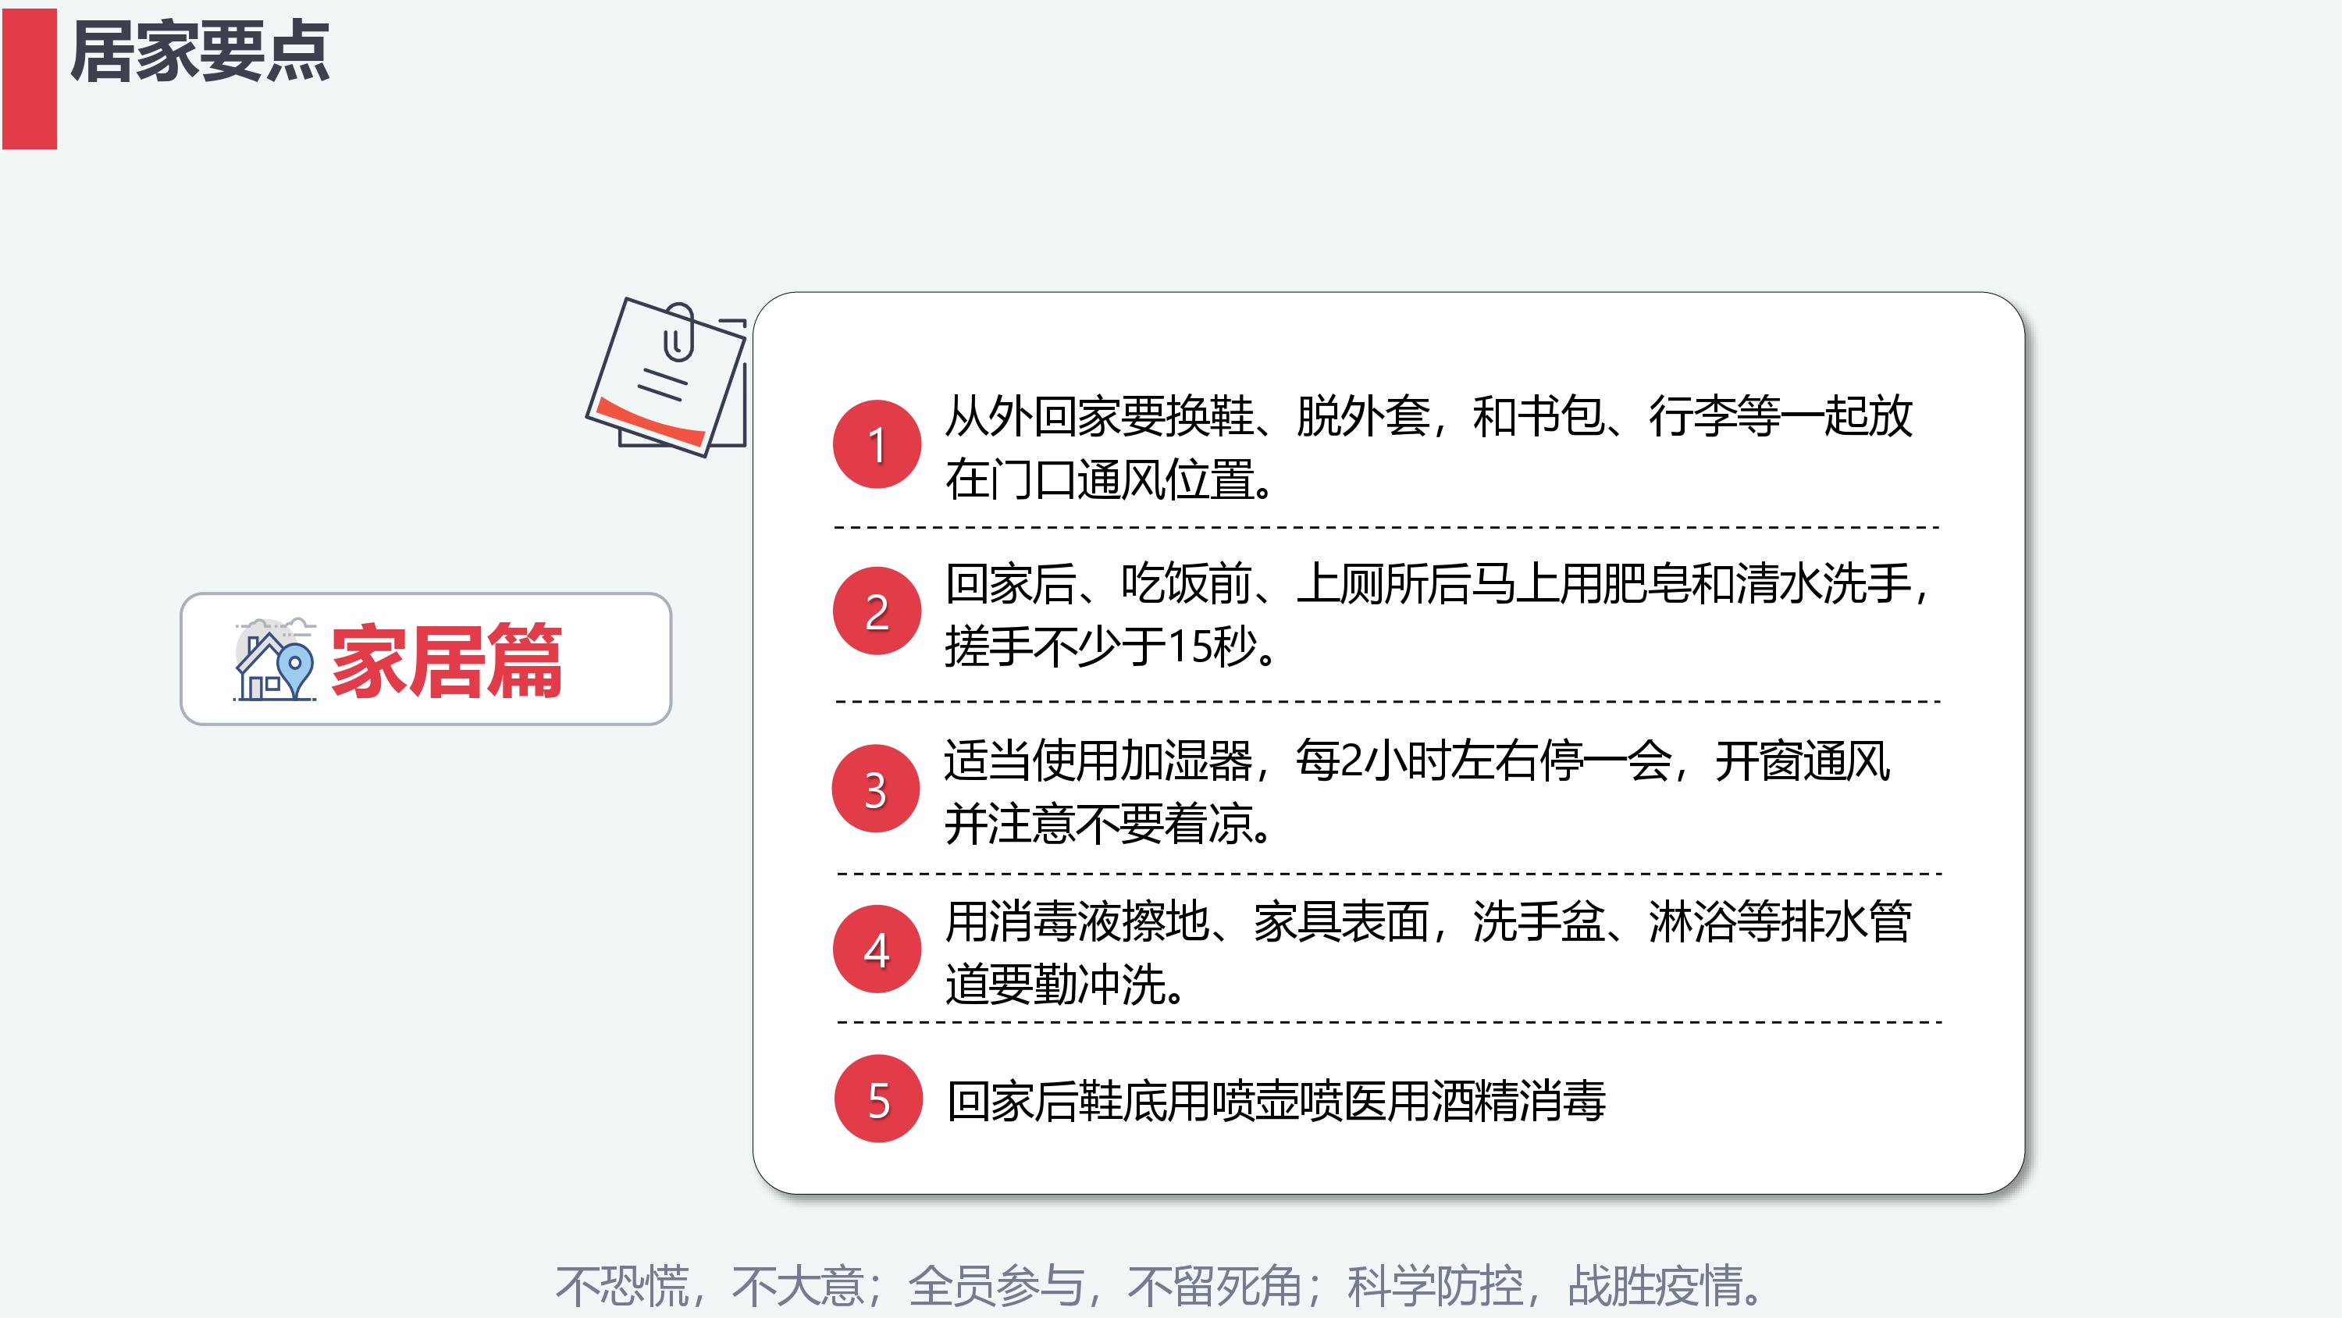Select the disinfectant floor-cleaning tip text
2342x1318 pixels.
pyautogui.click(x=1427, y=953)
